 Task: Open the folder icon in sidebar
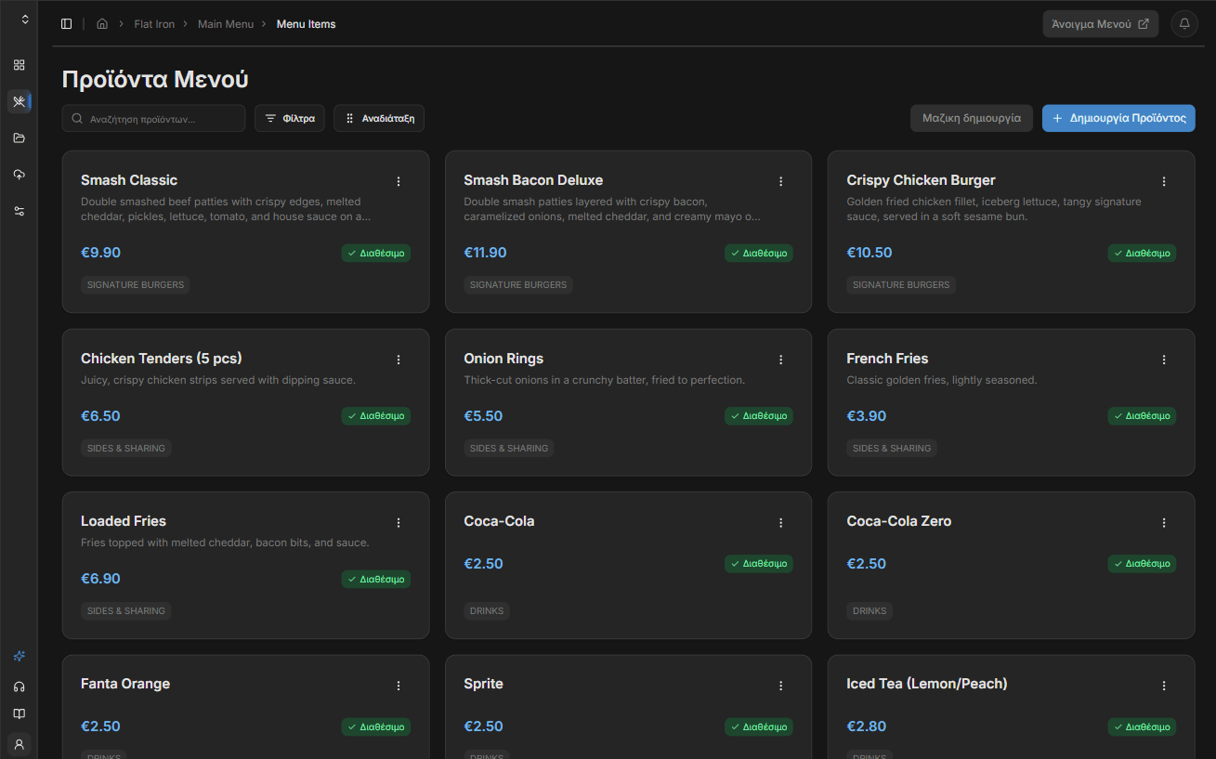[19, 138]
